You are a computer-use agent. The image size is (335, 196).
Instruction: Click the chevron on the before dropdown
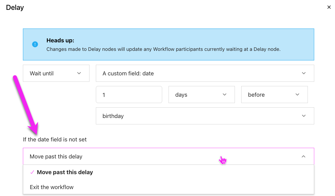(297, 95)
